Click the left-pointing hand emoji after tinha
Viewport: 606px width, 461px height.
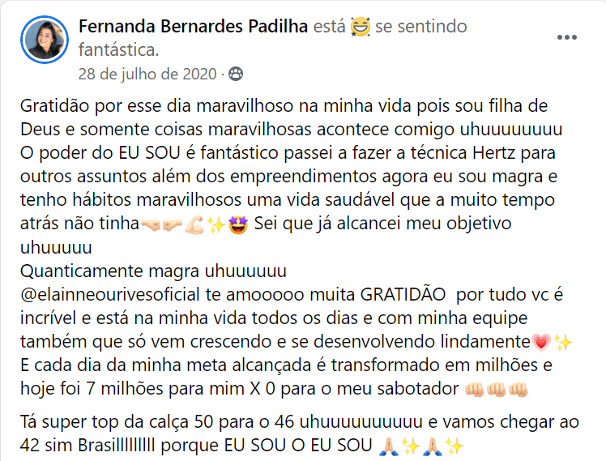[149, 224]
